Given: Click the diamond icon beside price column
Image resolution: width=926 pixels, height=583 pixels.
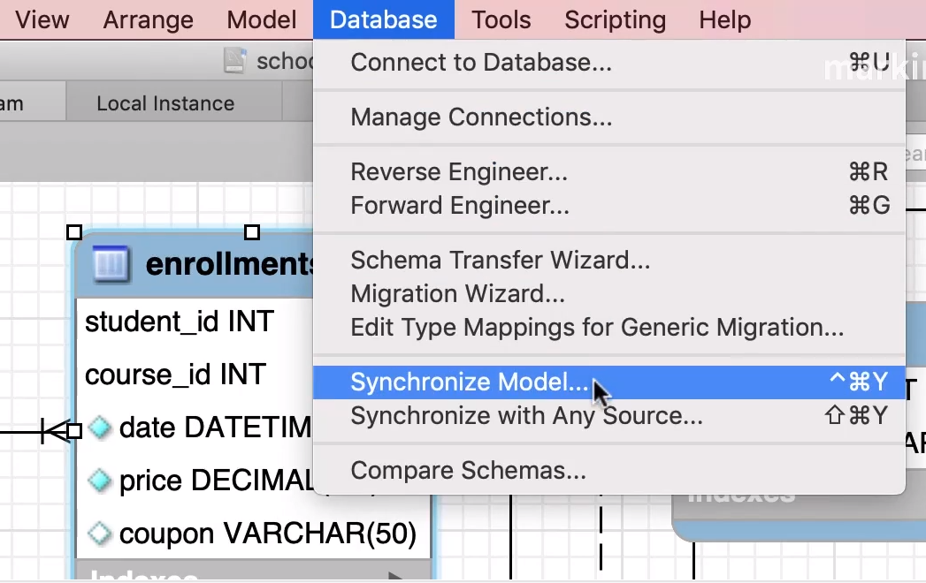Looking at the screenshot, I should [x=101, y=481].
